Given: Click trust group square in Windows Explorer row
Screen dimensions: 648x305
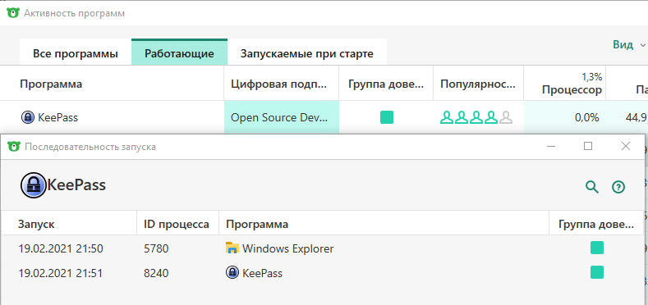Looking at the screenshot, I should (597, 248).
